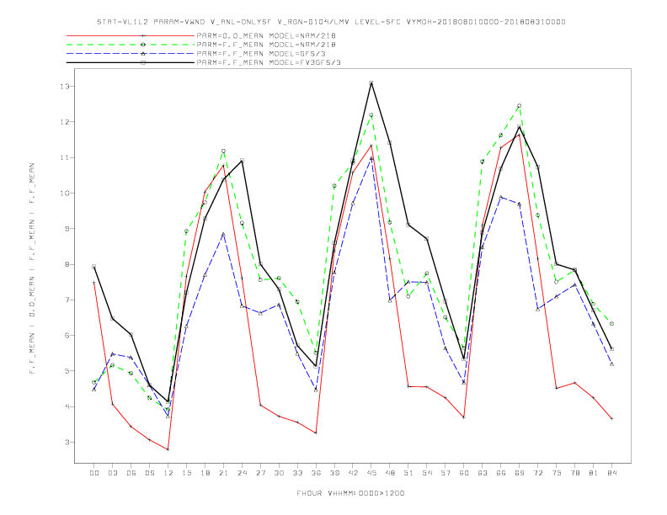Click x-axis tick label 00
This screenshot has height=515, width=667.
94,473
